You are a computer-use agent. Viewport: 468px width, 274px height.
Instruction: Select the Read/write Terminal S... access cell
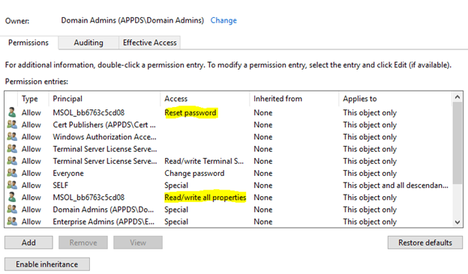[x=204, y=161]
